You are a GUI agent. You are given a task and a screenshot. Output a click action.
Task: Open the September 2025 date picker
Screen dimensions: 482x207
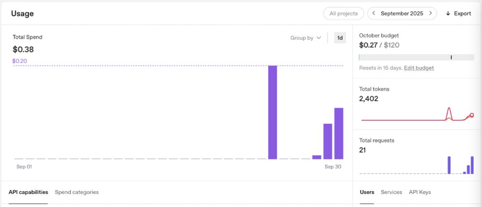coord(402,13)
